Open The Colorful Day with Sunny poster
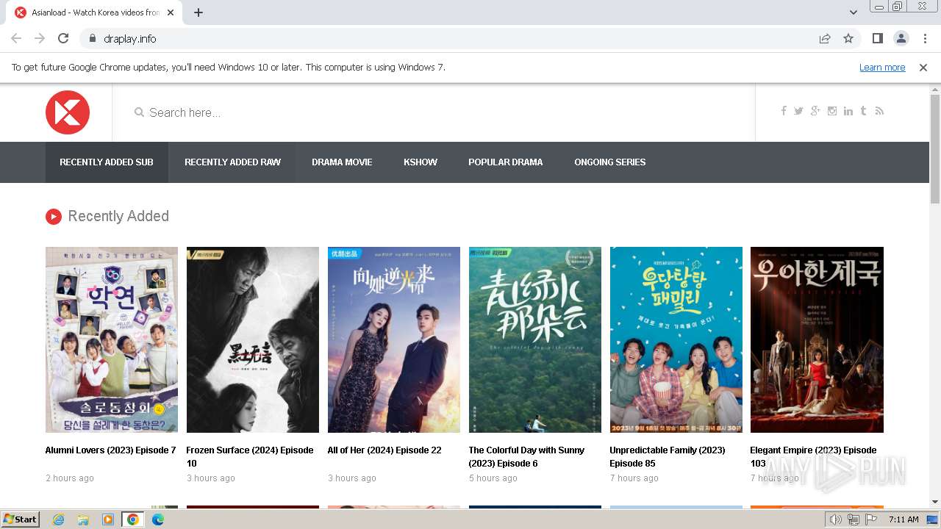Viewport: 941px width, 529px height. [x=535, y=339]
